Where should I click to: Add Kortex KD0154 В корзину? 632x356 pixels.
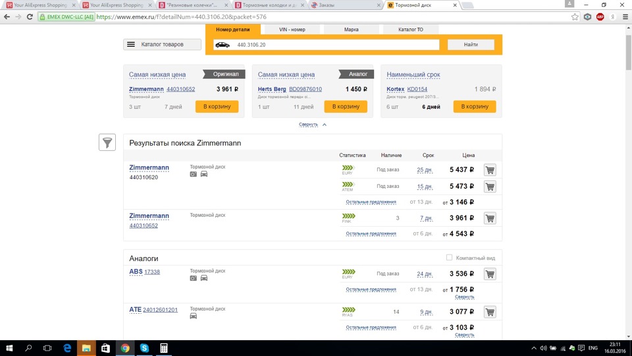(475, 107)
